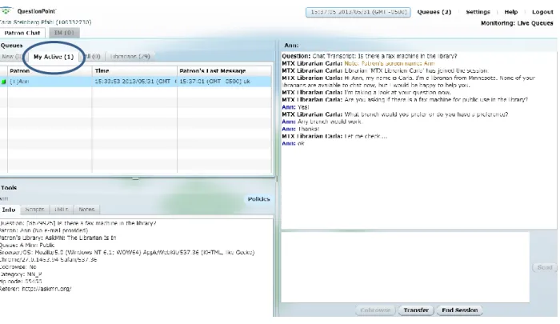Click the Cobrowse: No info line

[x=18, y=267]
